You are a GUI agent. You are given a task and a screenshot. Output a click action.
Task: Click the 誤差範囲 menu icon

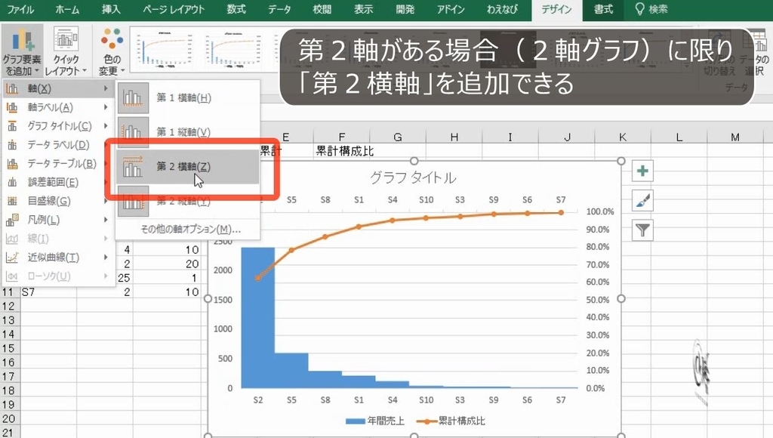(12, 182)
